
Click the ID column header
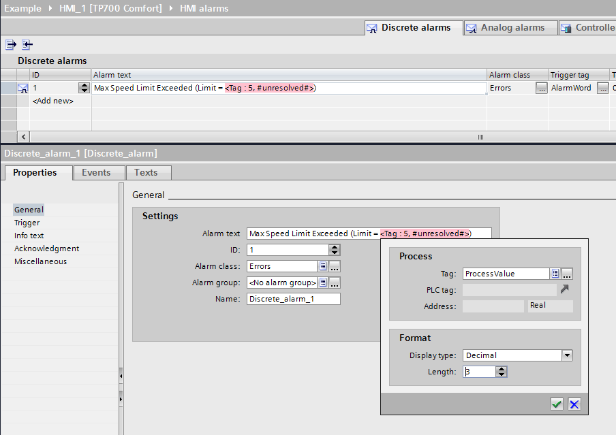pyautogui.click(x=60, y=75)
